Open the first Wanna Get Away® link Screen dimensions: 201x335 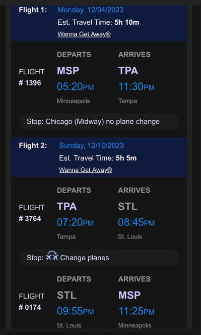pos(84,34)
